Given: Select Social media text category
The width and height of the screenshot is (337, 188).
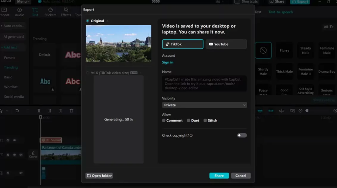Looking at the screenshot, I should [14, 97].
